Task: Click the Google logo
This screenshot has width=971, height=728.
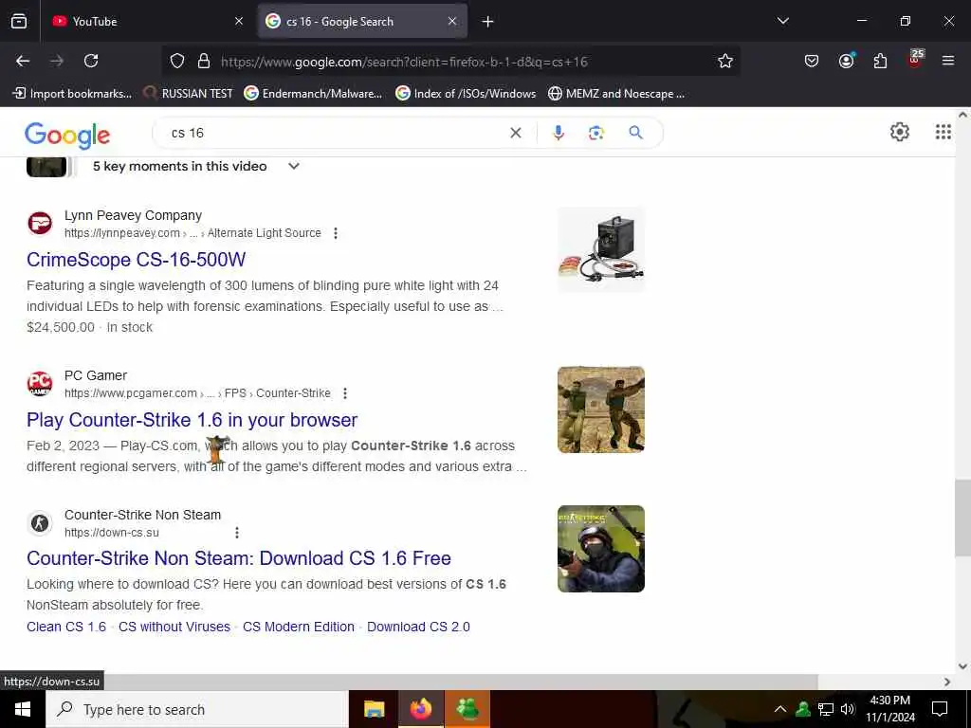Action: (x=67, y=136)
